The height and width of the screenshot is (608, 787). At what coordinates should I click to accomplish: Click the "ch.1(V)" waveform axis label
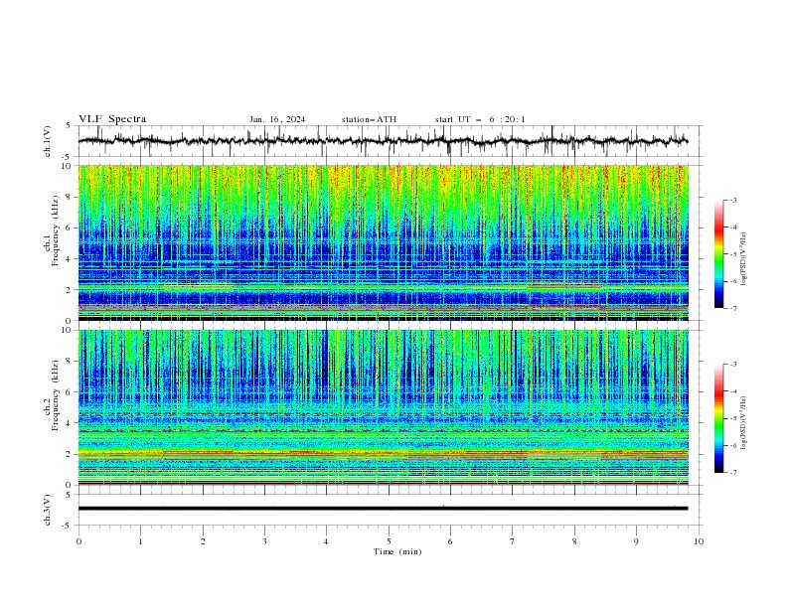click(48, 141)
